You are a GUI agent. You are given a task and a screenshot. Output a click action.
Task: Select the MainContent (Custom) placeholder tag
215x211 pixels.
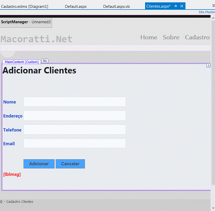point(21,62)
